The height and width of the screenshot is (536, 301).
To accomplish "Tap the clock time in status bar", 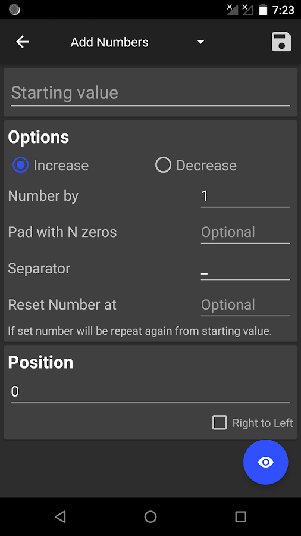I will click(x=283, y=10).
